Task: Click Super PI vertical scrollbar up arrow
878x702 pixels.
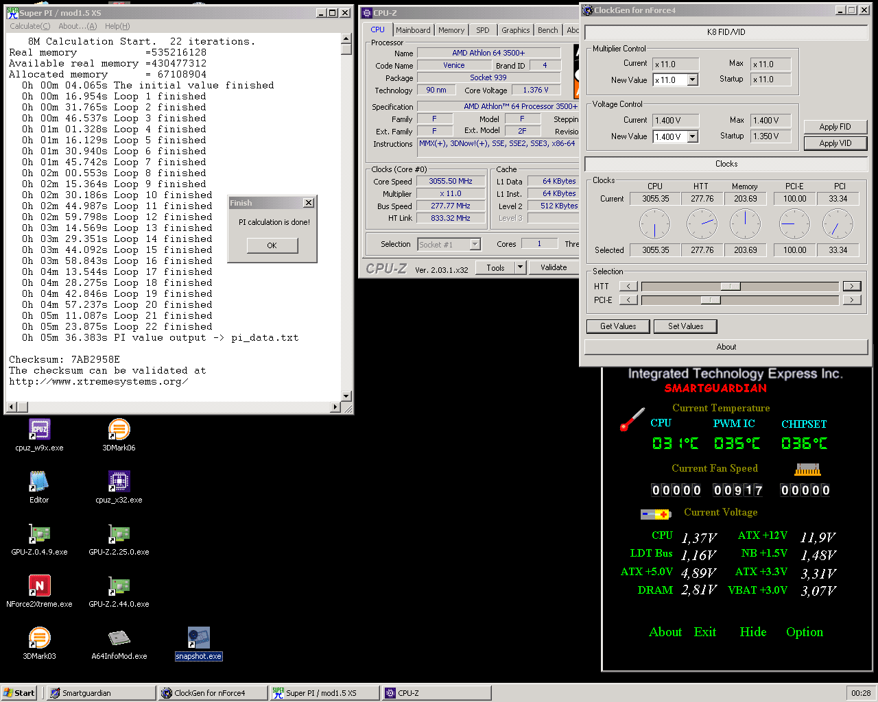Action: coord(346,39)
